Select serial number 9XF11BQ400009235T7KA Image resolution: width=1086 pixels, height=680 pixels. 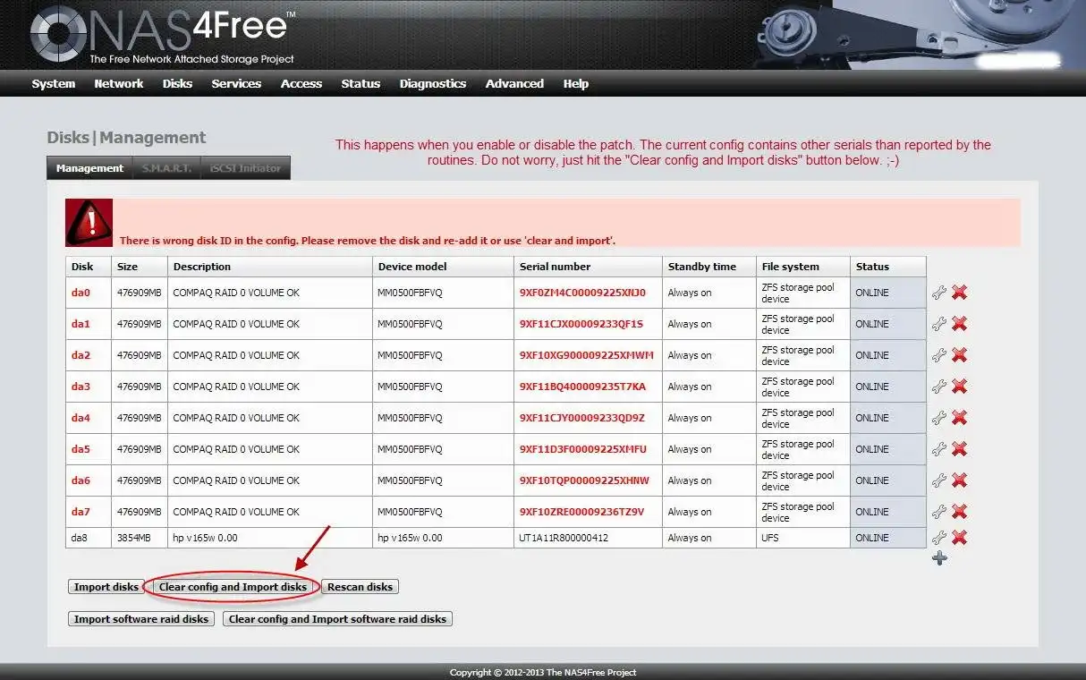pyautogui.click(x=582, y=387)
